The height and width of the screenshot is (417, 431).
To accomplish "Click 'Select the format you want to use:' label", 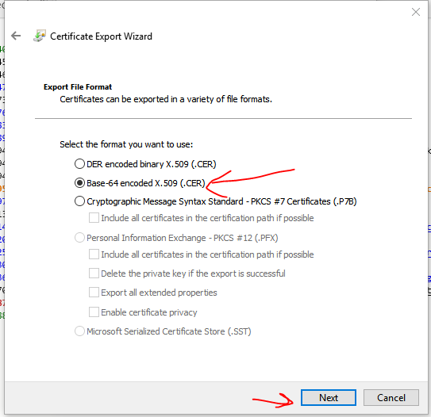I will 126,144.
